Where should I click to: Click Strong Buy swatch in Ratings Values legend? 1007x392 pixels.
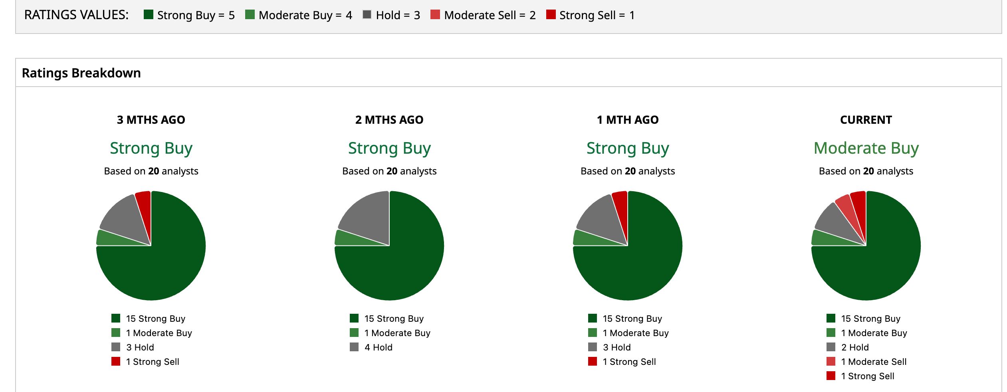149,15
